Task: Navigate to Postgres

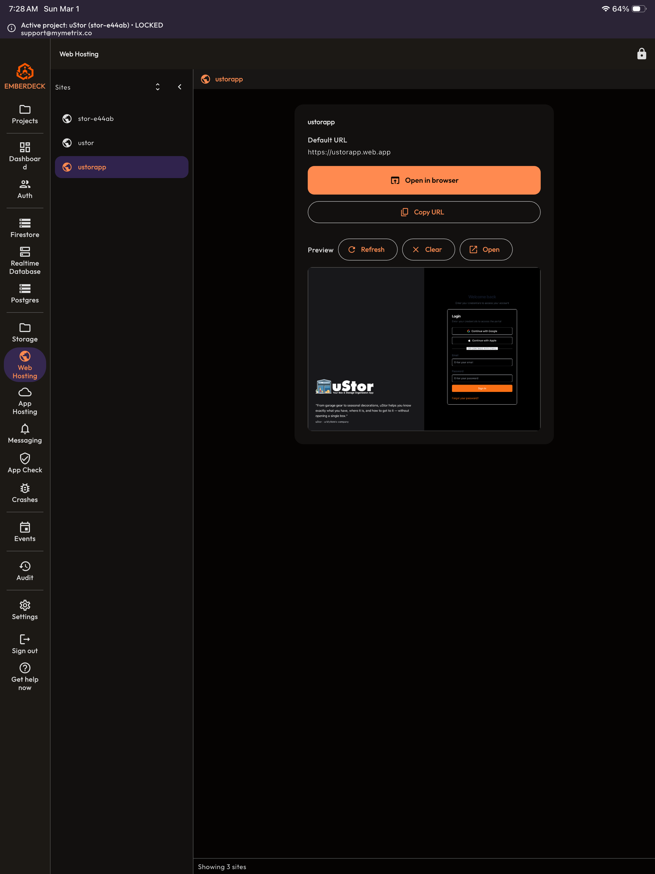Action: coord(25,293)
